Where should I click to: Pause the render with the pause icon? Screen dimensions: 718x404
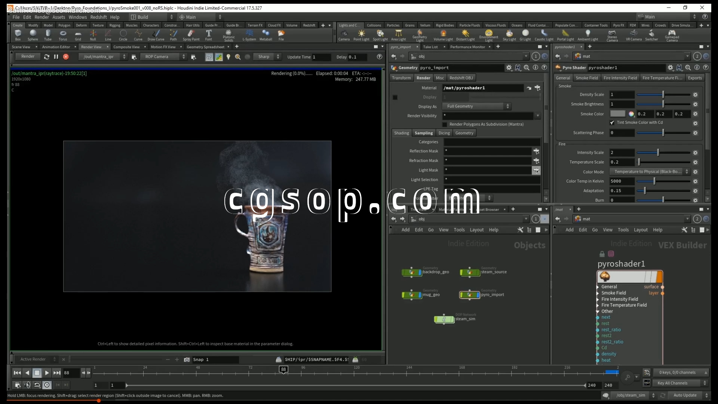[56, 57]
